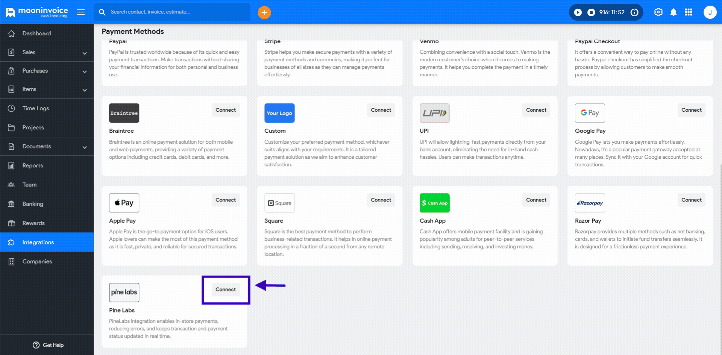Click the Rewards gift icon

tap(11, 223)
